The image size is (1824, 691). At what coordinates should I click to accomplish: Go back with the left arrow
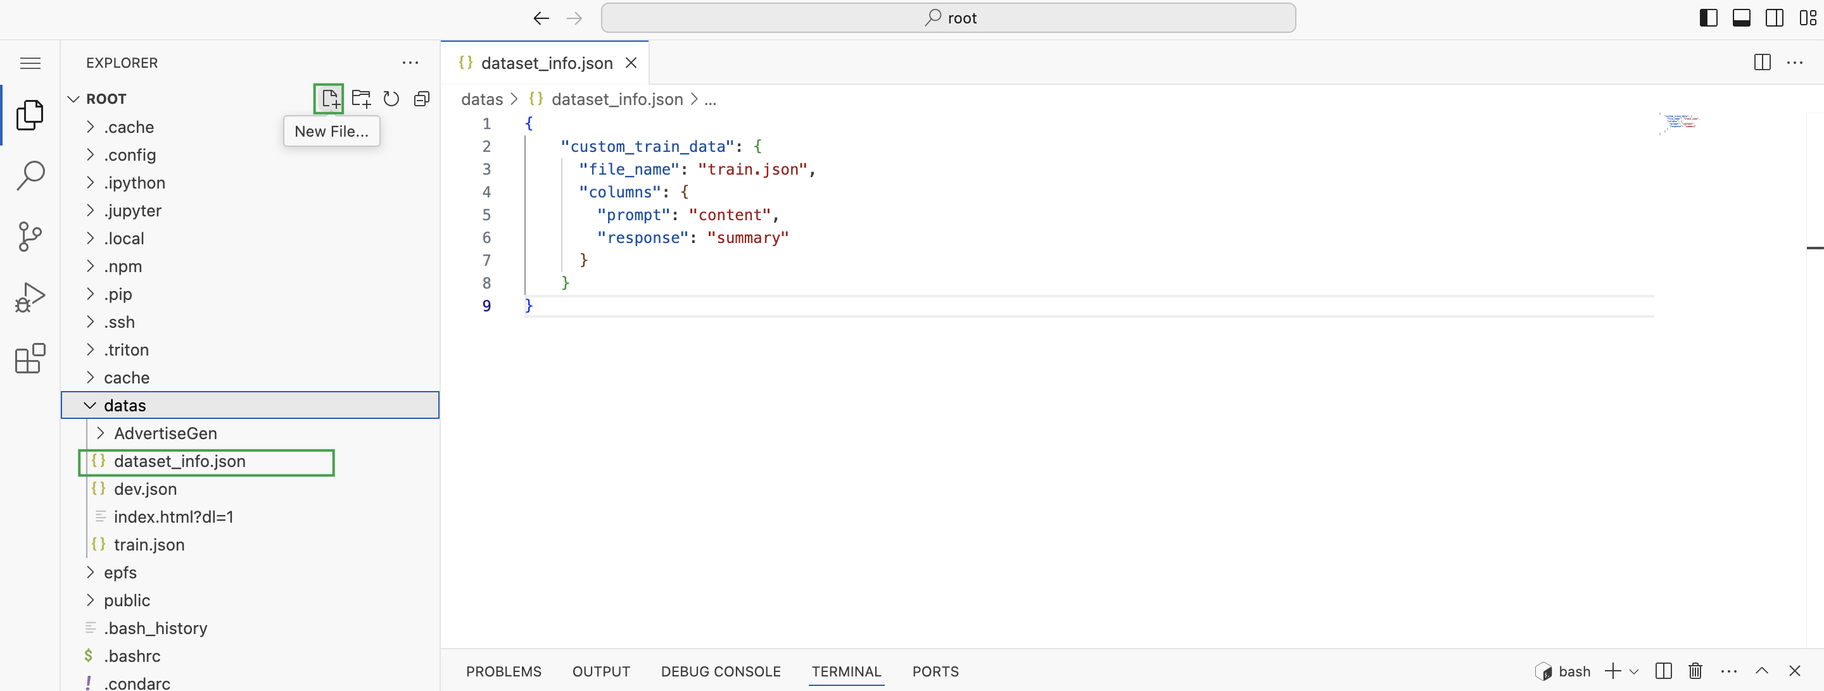pyautogui.click(x=541, y=18)
